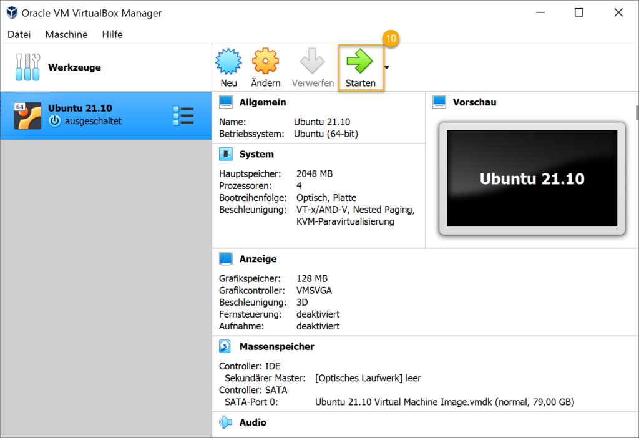Click the Ubuntu 21.10 preview thumbnail
The width and height of the screenshot is (639, 438).
tap(532, 178)
